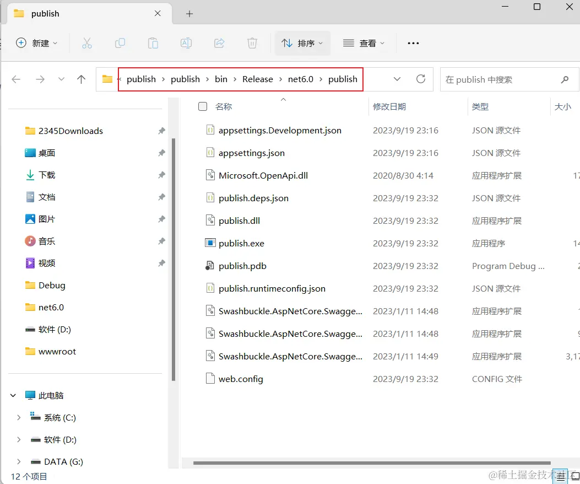The height and width of the screenshot is (484, 580).
Task: Click the Share icon in toolbar
Action: click(219, 44)
